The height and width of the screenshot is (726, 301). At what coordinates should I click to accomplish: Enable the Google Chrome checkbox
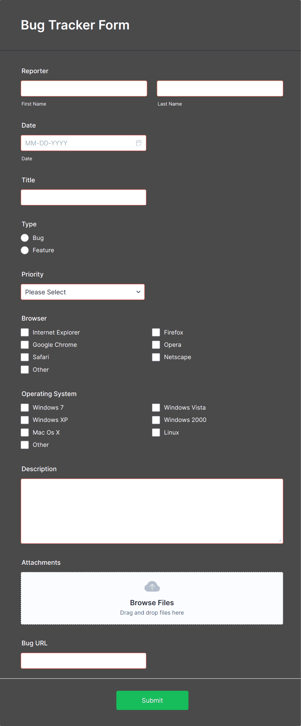[25, 345]
